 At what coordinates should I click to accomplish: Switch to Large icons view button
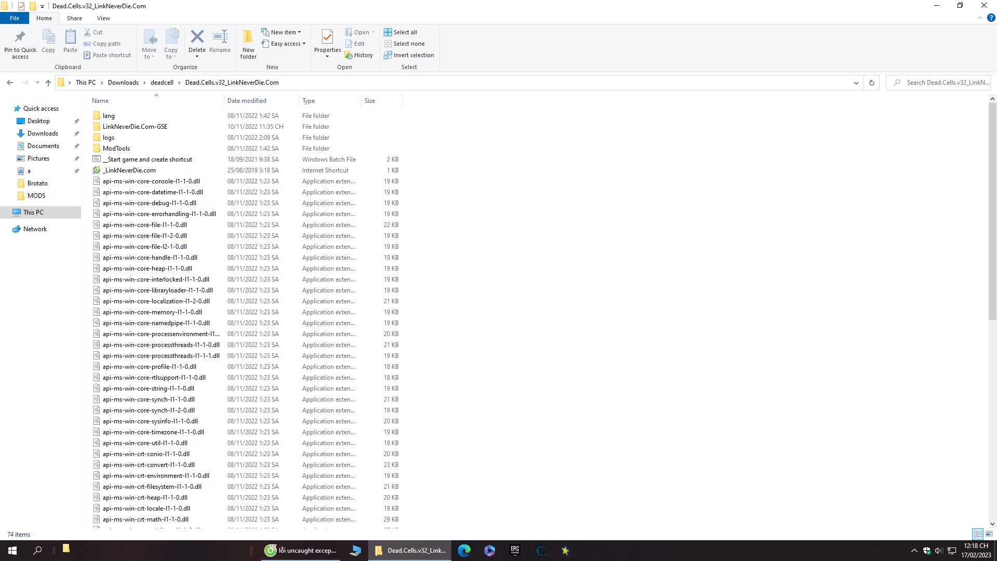tap(989, 534)
